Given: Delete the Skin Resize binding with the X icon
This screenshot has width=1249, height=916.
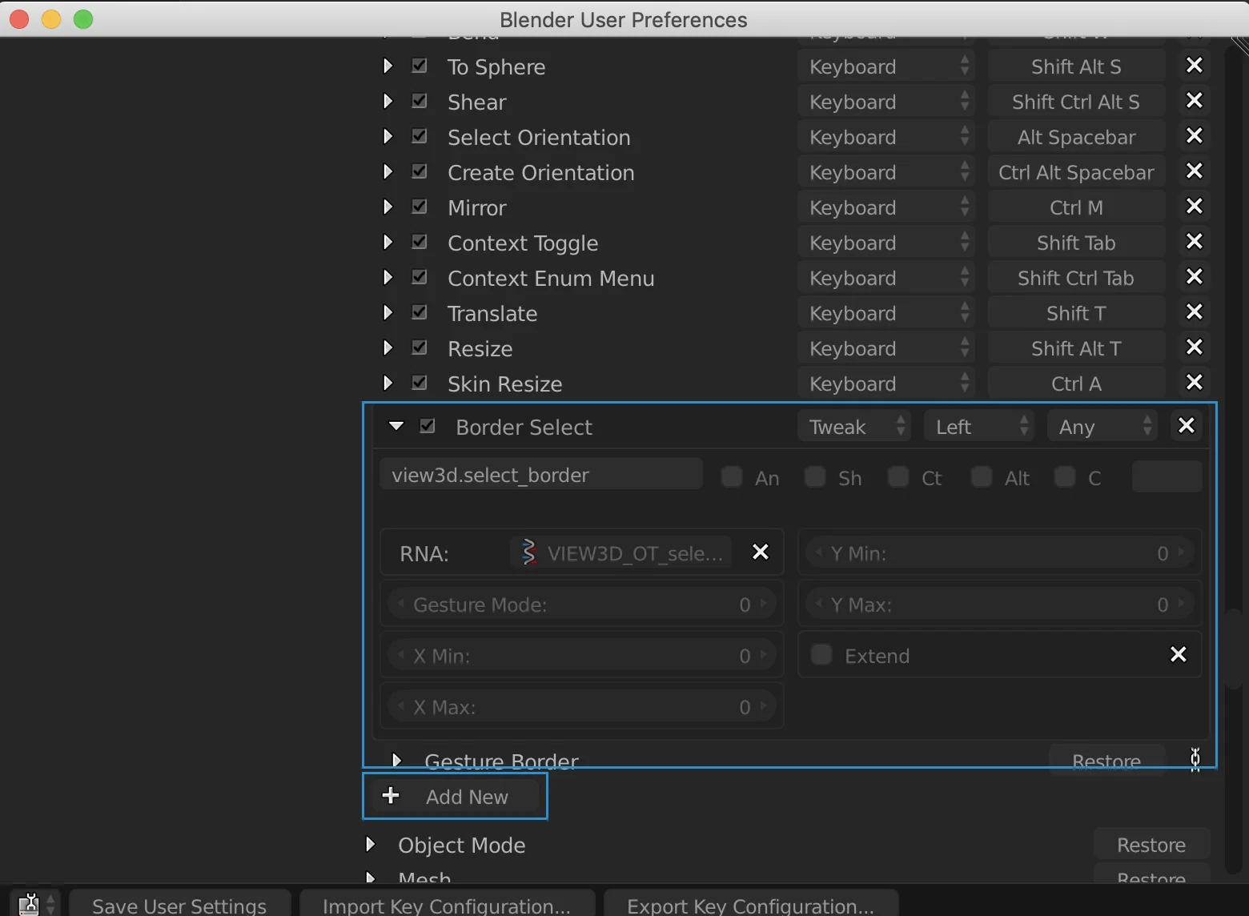Looking at the screenshot, I should tap(1195, 383).
